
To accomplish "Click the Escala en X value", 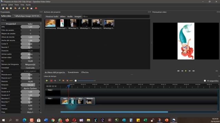I will tap(30, 92).
